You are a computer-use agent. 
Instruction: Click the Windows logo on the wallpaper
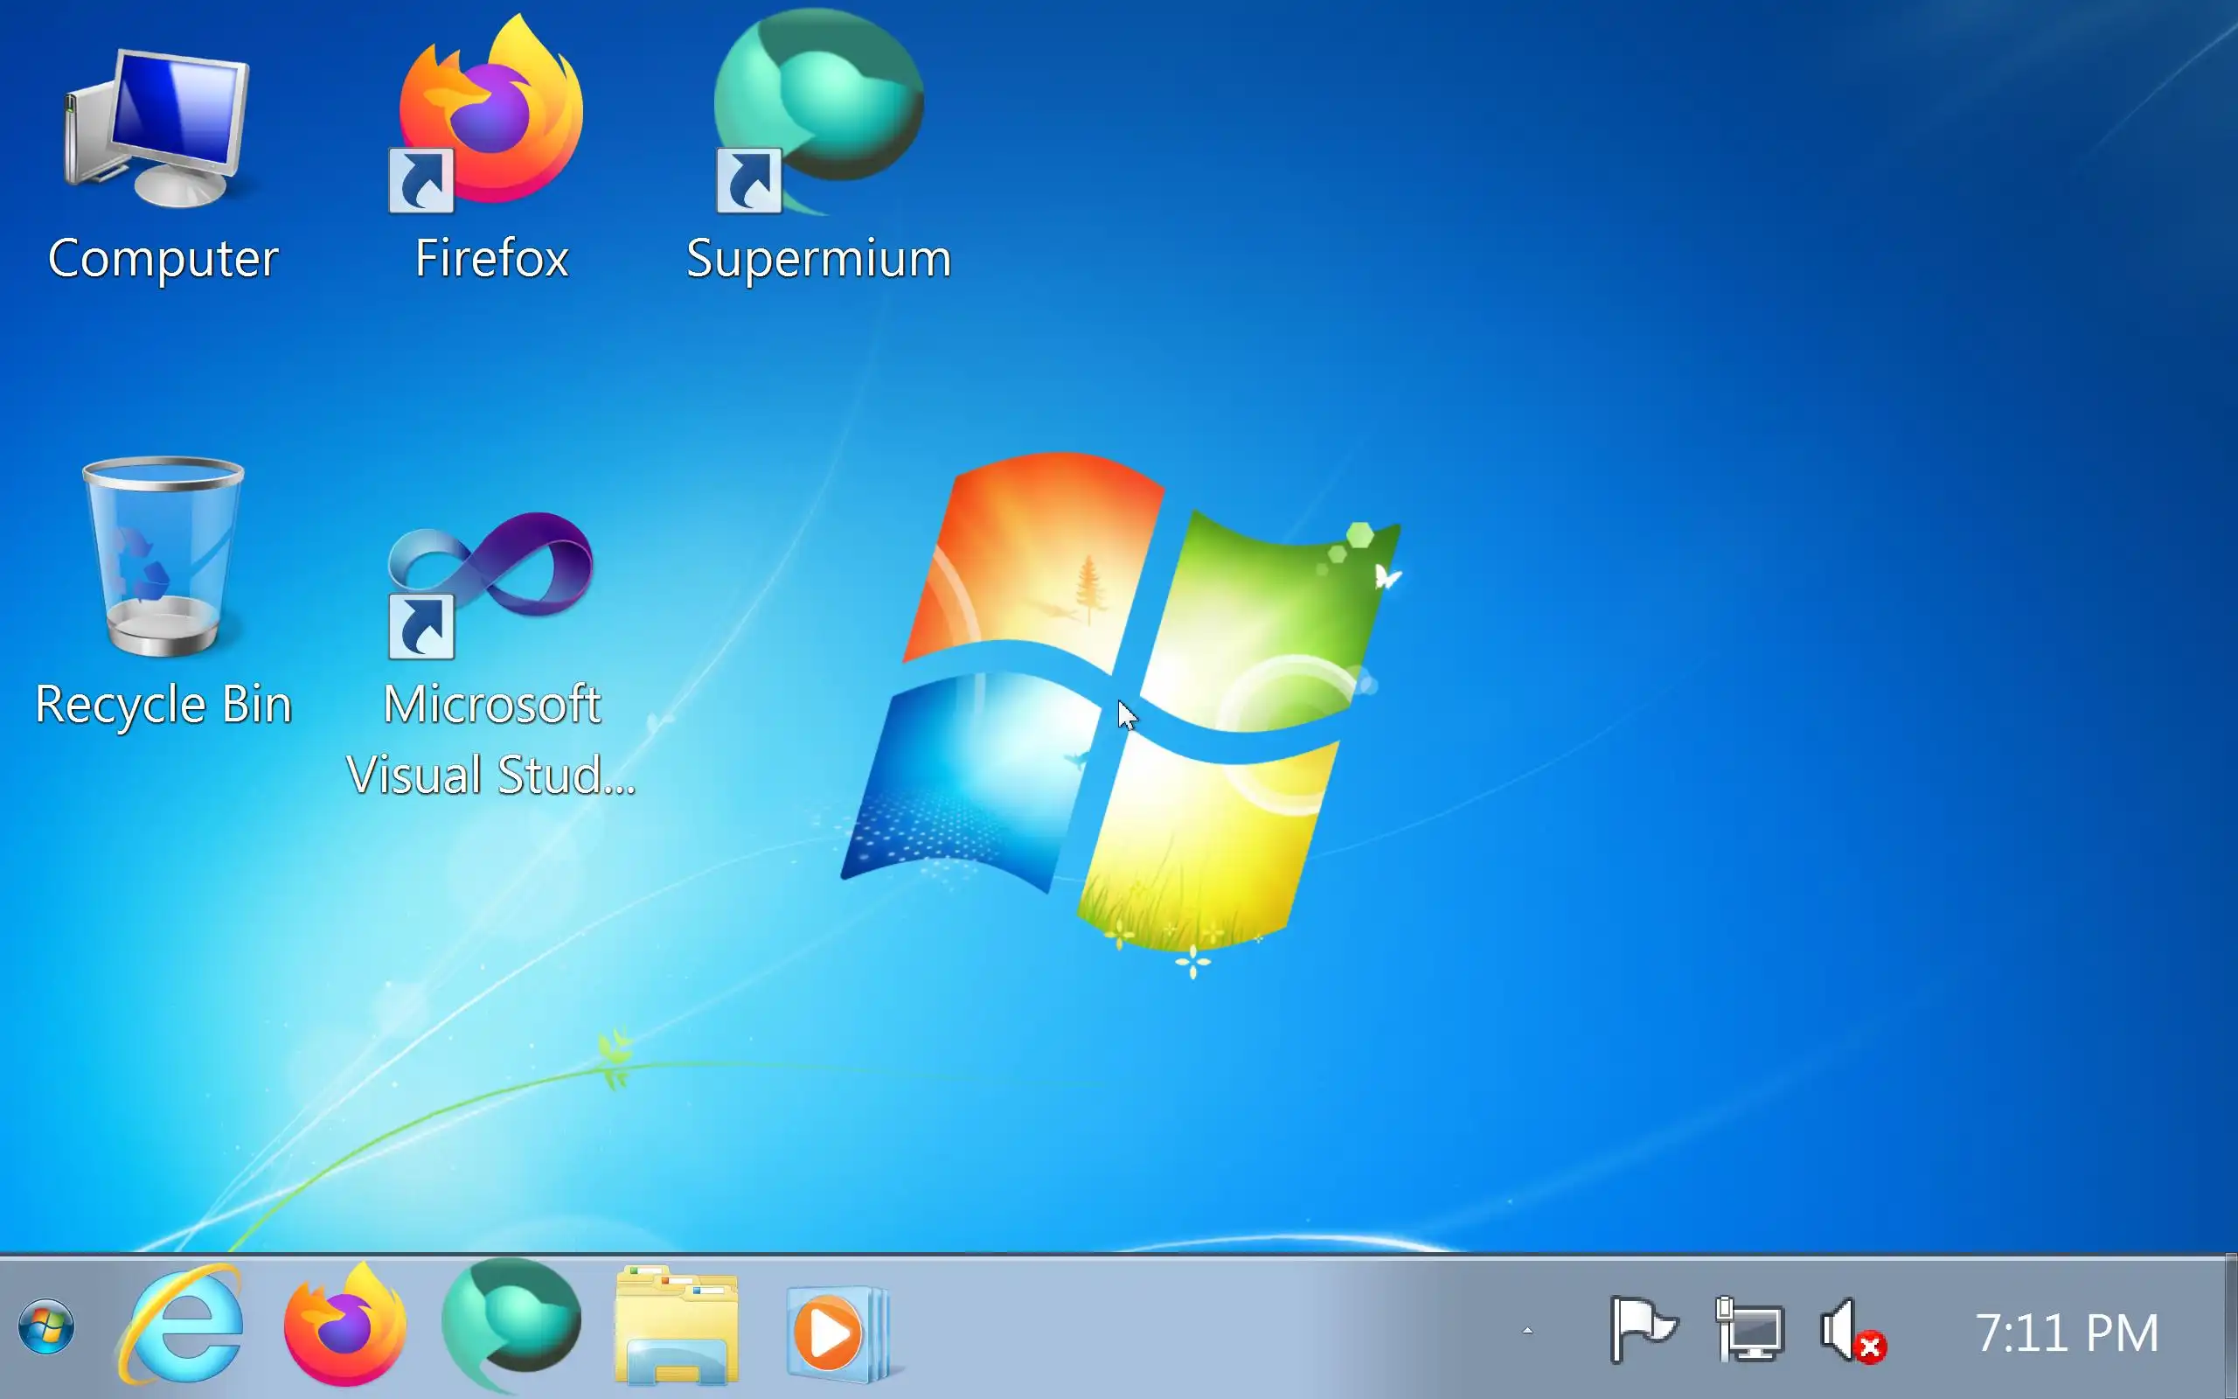1121,703
